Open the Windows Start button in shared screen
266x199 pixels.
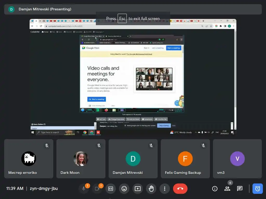(32, 132)
